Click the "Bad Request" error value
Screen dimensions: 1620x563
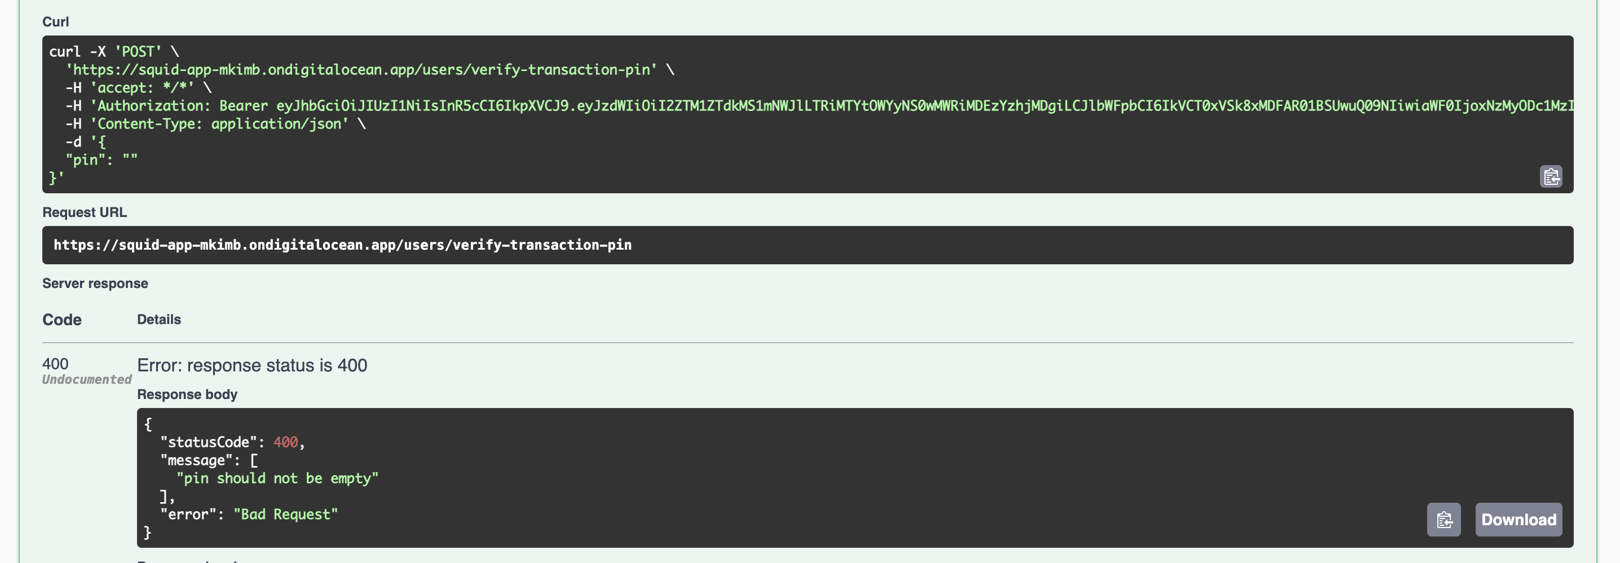[285, 514]
